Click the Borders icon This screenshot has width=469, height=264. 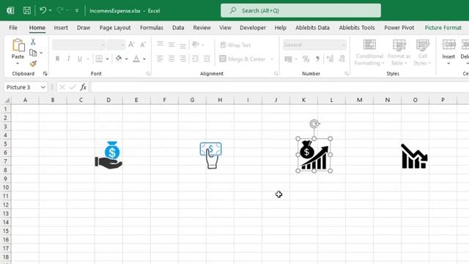click(99, 59)
